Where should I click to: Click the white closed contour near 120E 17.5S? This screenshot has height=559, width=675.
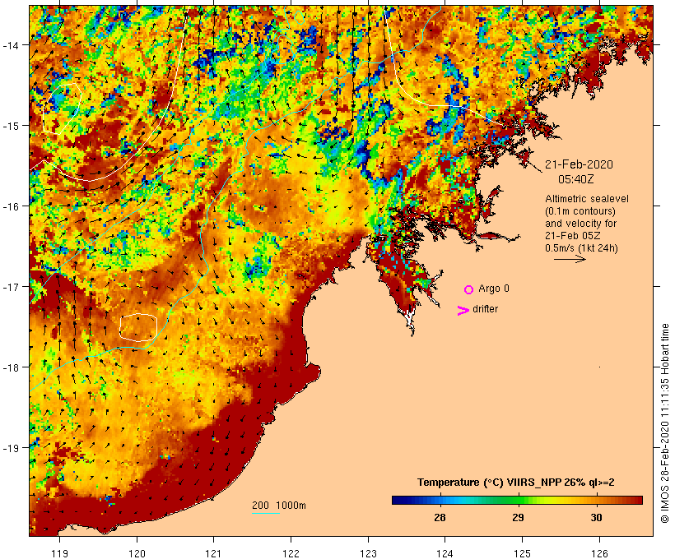138,328
